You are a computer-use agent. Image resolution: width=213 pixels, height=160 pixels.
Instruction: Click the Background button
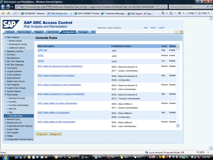55,134
